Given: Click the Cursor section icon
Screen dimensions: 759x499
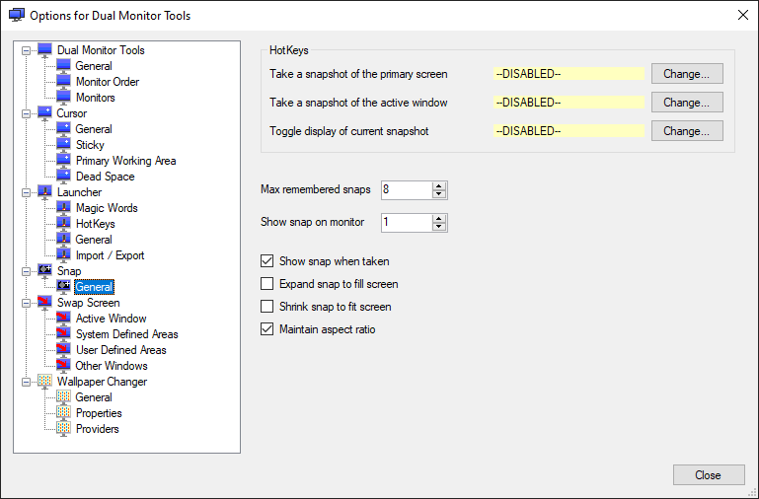Looking at the screenshot, I should coord(44,113).
